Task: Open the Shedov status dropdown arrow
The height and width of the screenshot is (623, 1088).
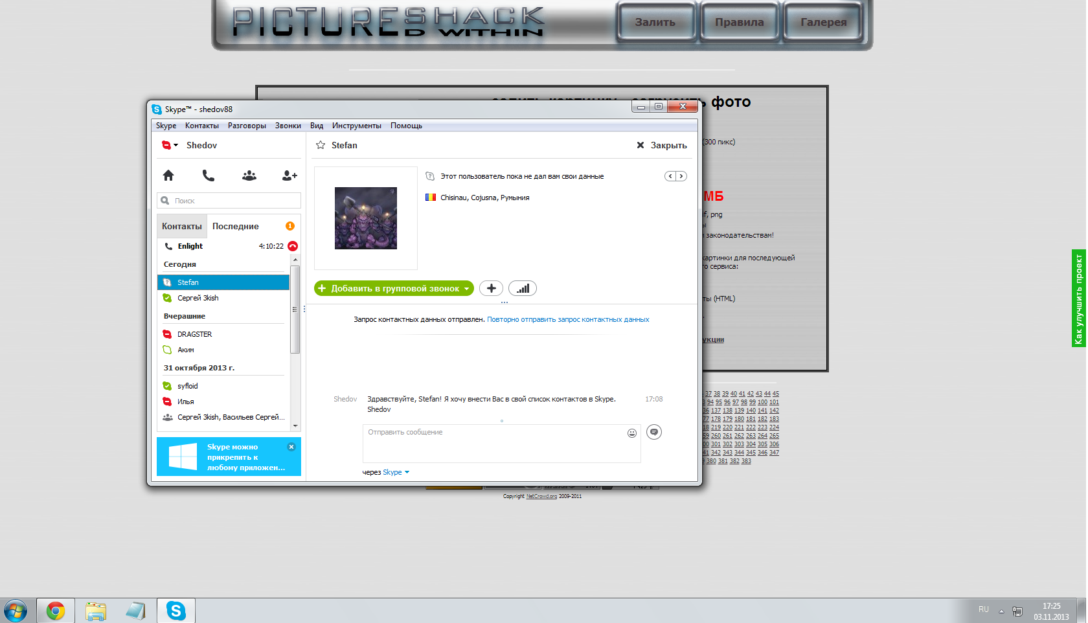Action: 176,146
